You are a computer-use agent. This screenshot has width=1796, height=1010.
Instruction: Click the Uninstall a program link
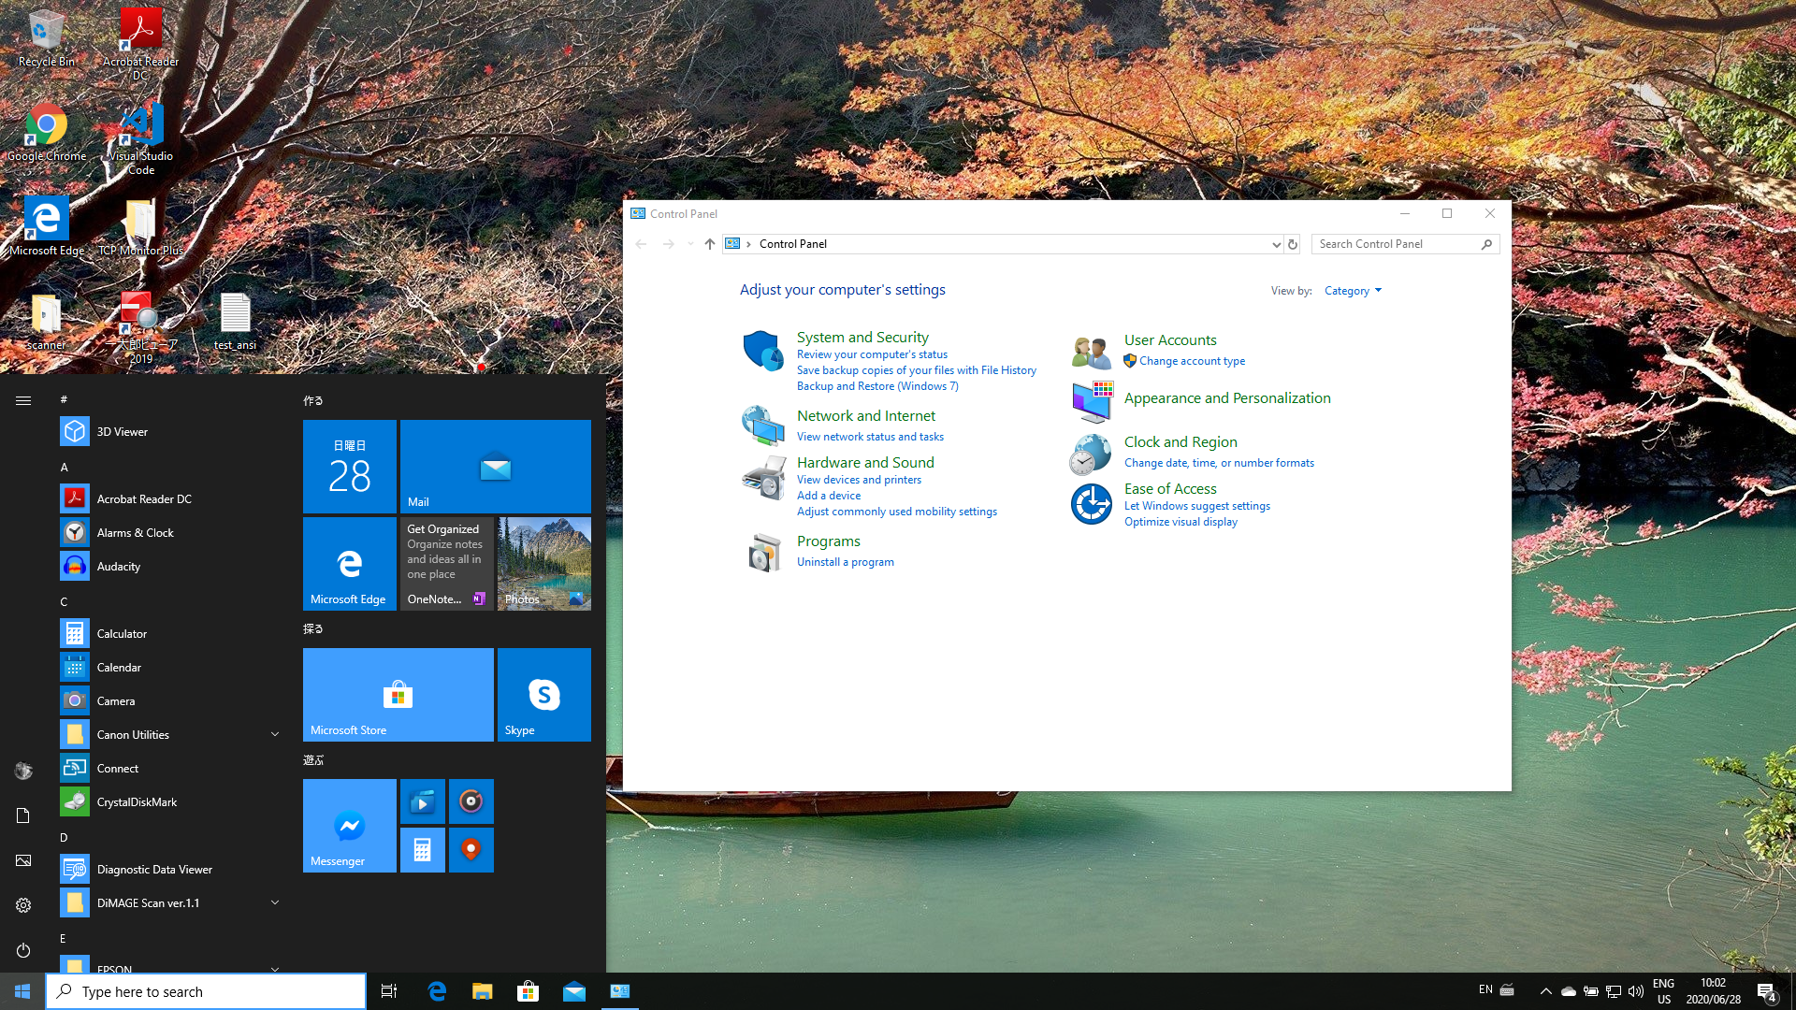tap(845, 562)
